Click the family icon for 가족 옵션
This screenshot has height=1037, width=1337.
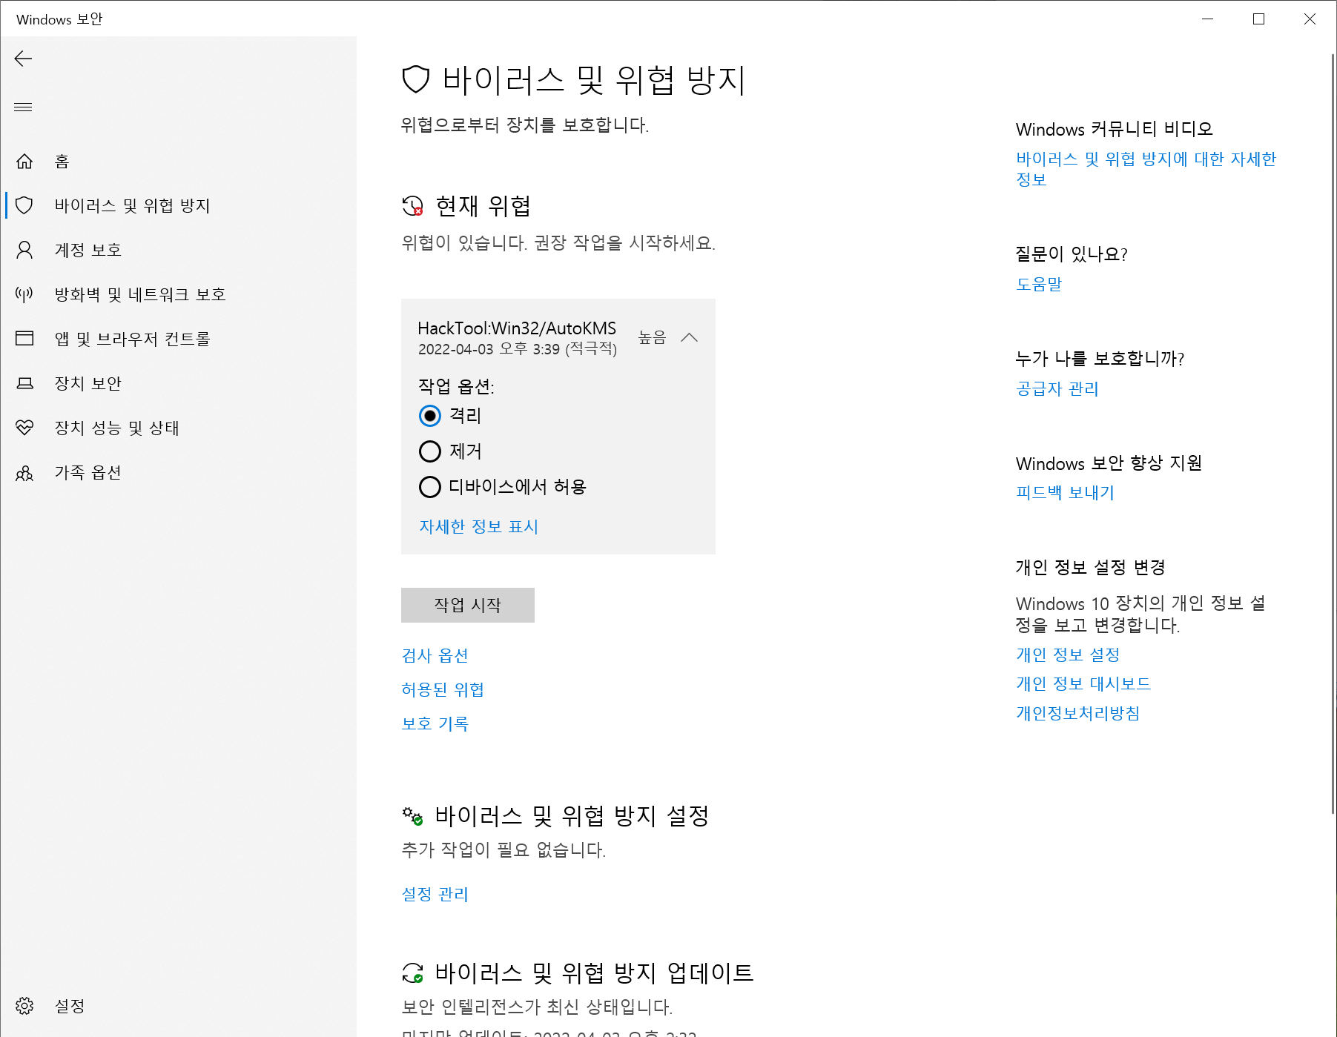(24, 472)
